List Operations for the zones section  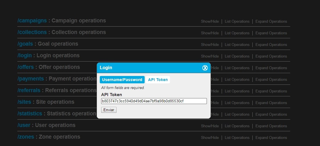237,138
